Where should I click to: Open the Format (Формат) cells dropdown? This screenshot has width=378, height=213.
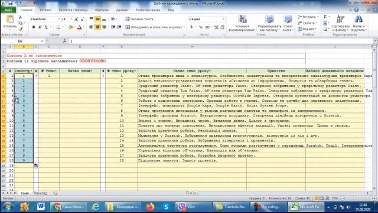click(x=307, y=29)
